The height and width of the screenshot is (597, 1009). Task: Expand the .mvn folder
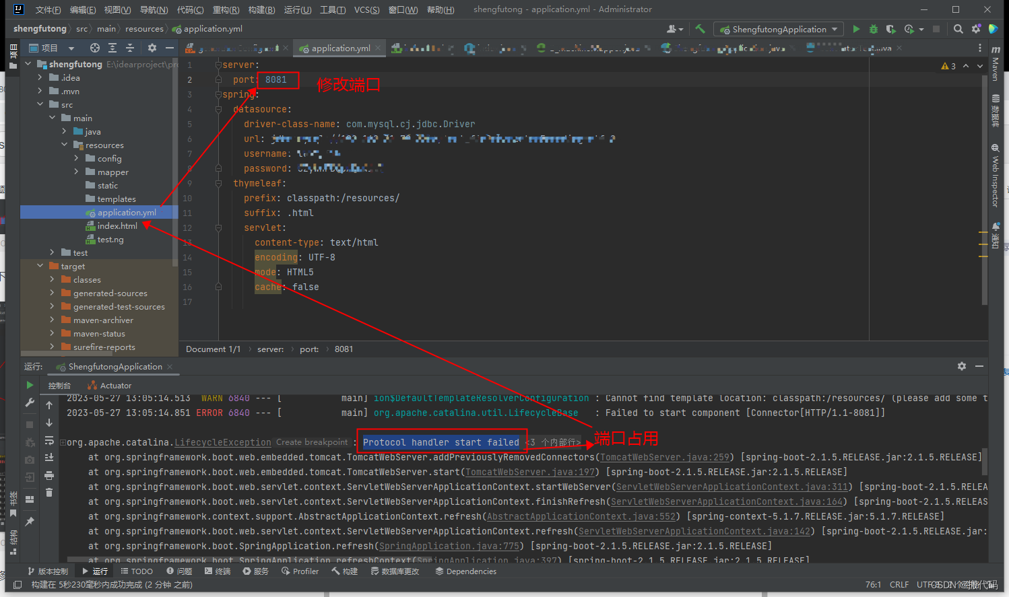[x=40, y=91]
